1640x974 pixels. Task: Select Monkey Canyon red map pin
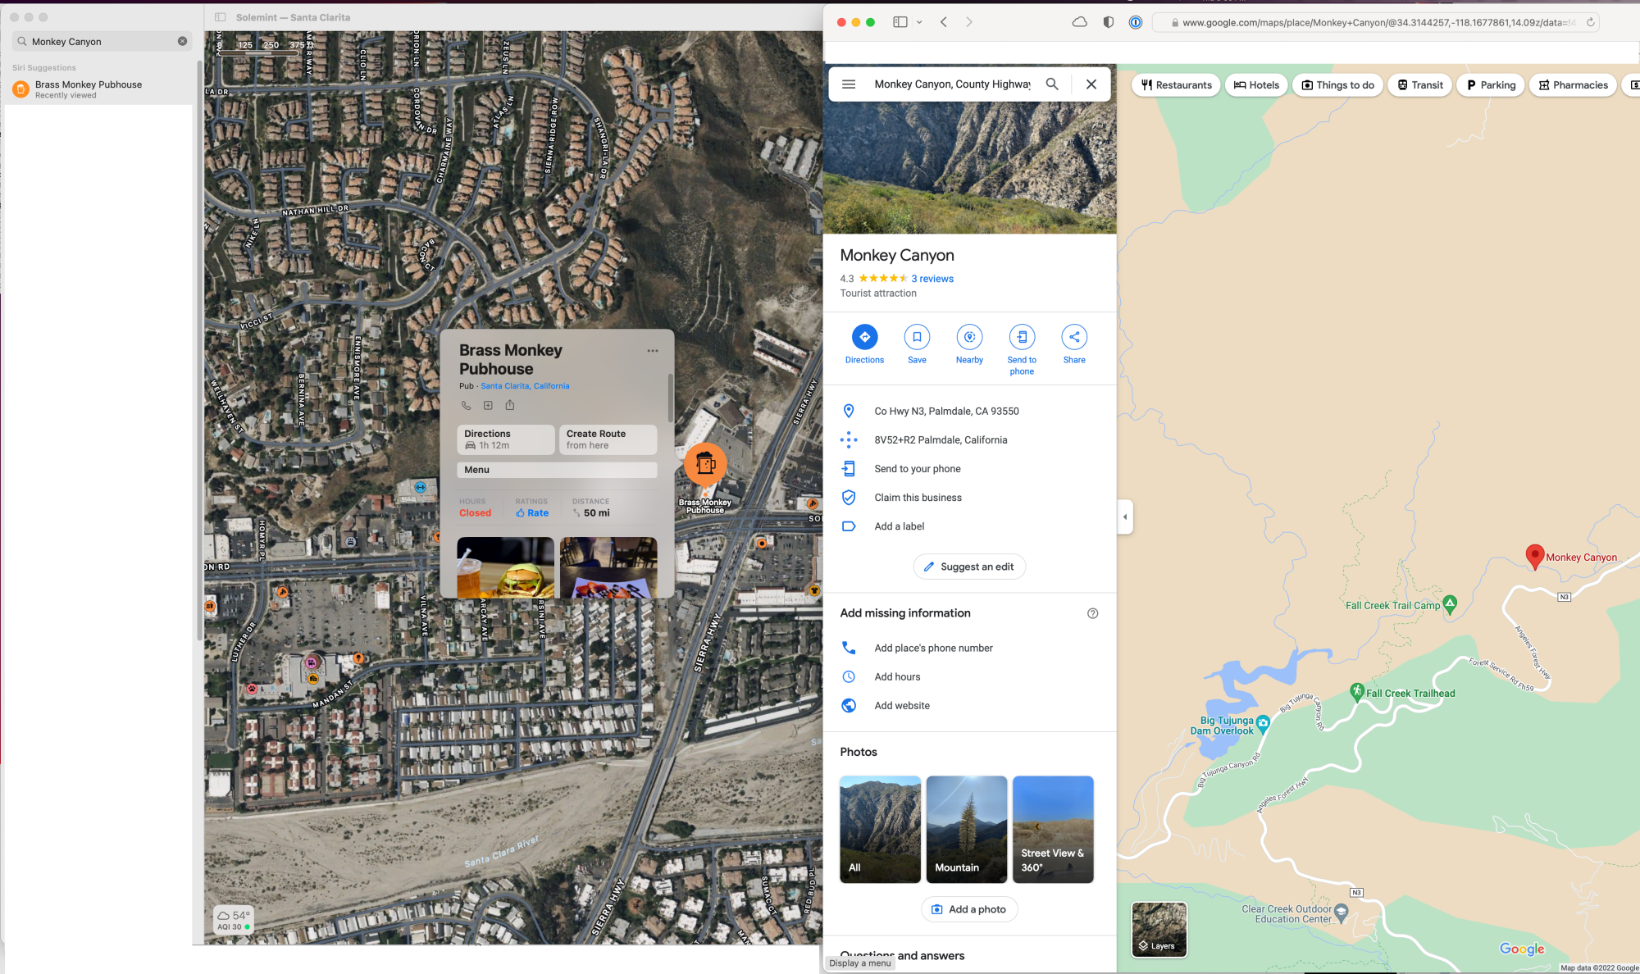1534,557
